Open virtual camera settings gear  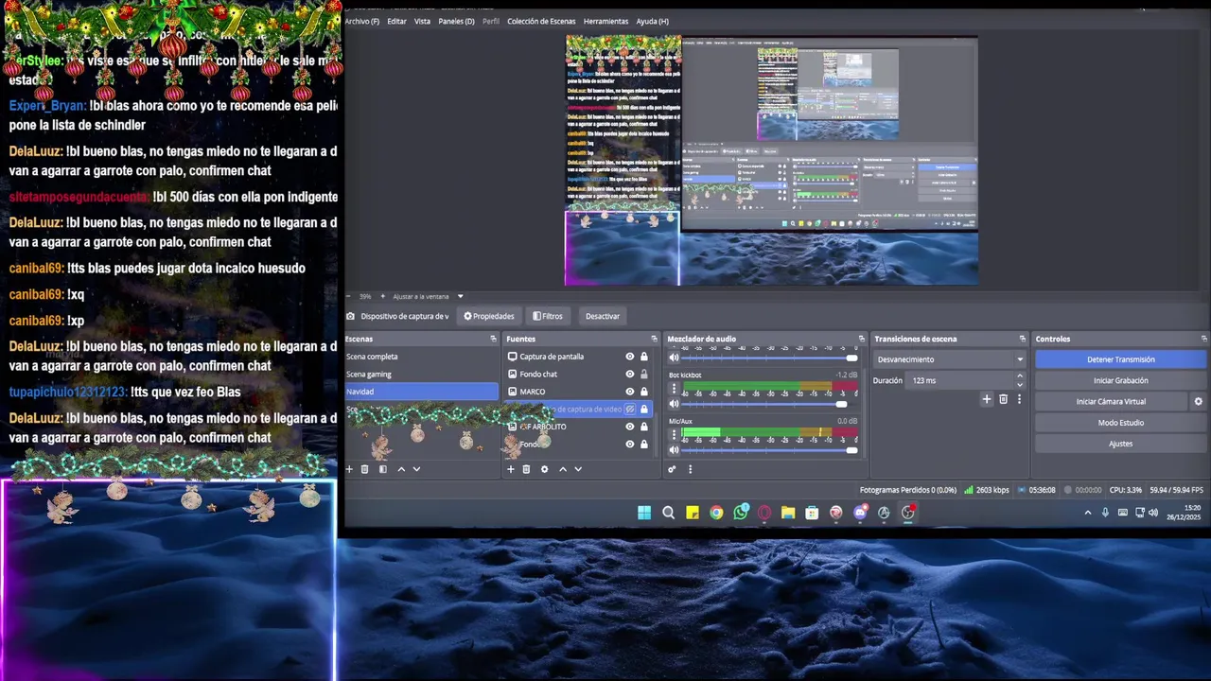[1198, 402]
